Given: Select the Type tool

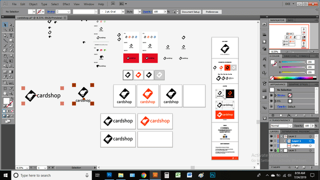Looking at the screenshot, I should coord(11,35).
